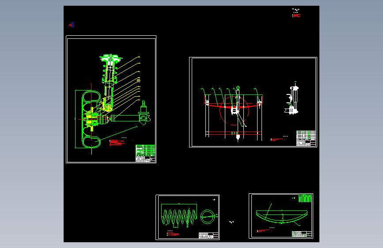Select the strut suspension assembly drawing sheet
The width and height of the screenshot is (383, 248).
[111, 99]
